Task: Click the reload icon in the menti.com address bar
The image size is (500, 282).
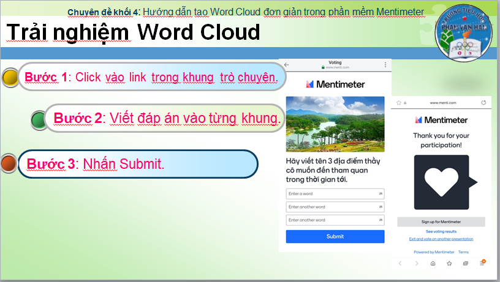Action: pyautogui.click(x=483, y=103)
